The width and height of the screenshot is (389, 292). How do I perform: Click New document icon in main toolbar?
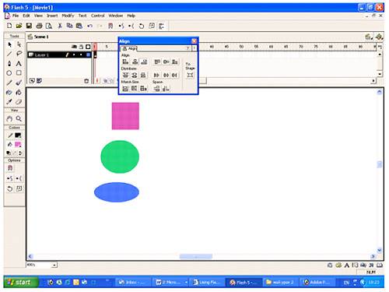point(9,26)
